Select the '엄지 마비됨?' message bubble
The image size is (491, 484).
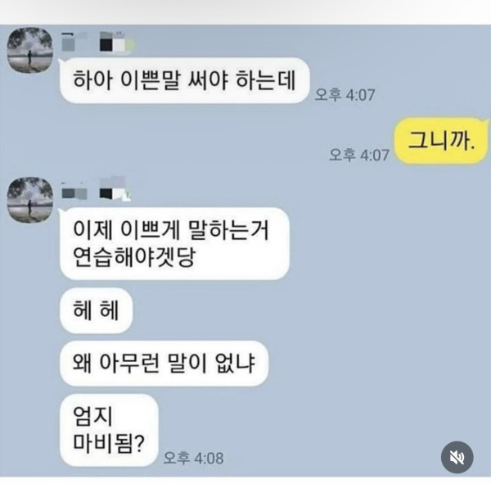tap(109, 430)
